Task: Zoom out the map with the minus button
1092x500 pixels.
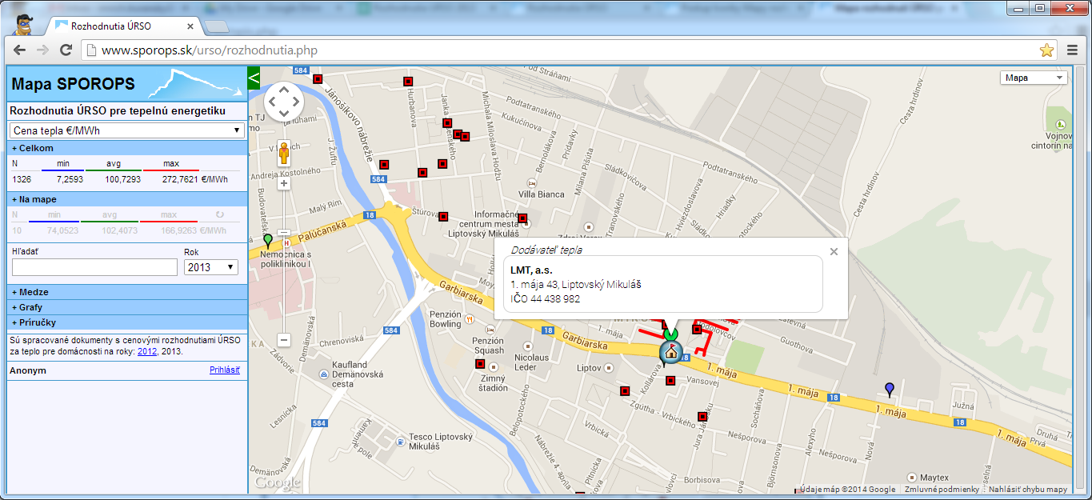Action: click(283, 340)
